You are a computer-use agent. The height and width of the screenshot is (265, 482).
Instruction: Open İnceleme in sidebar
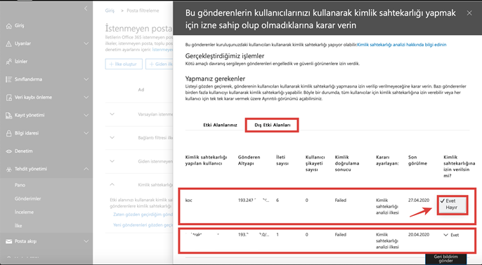[25, 212]
